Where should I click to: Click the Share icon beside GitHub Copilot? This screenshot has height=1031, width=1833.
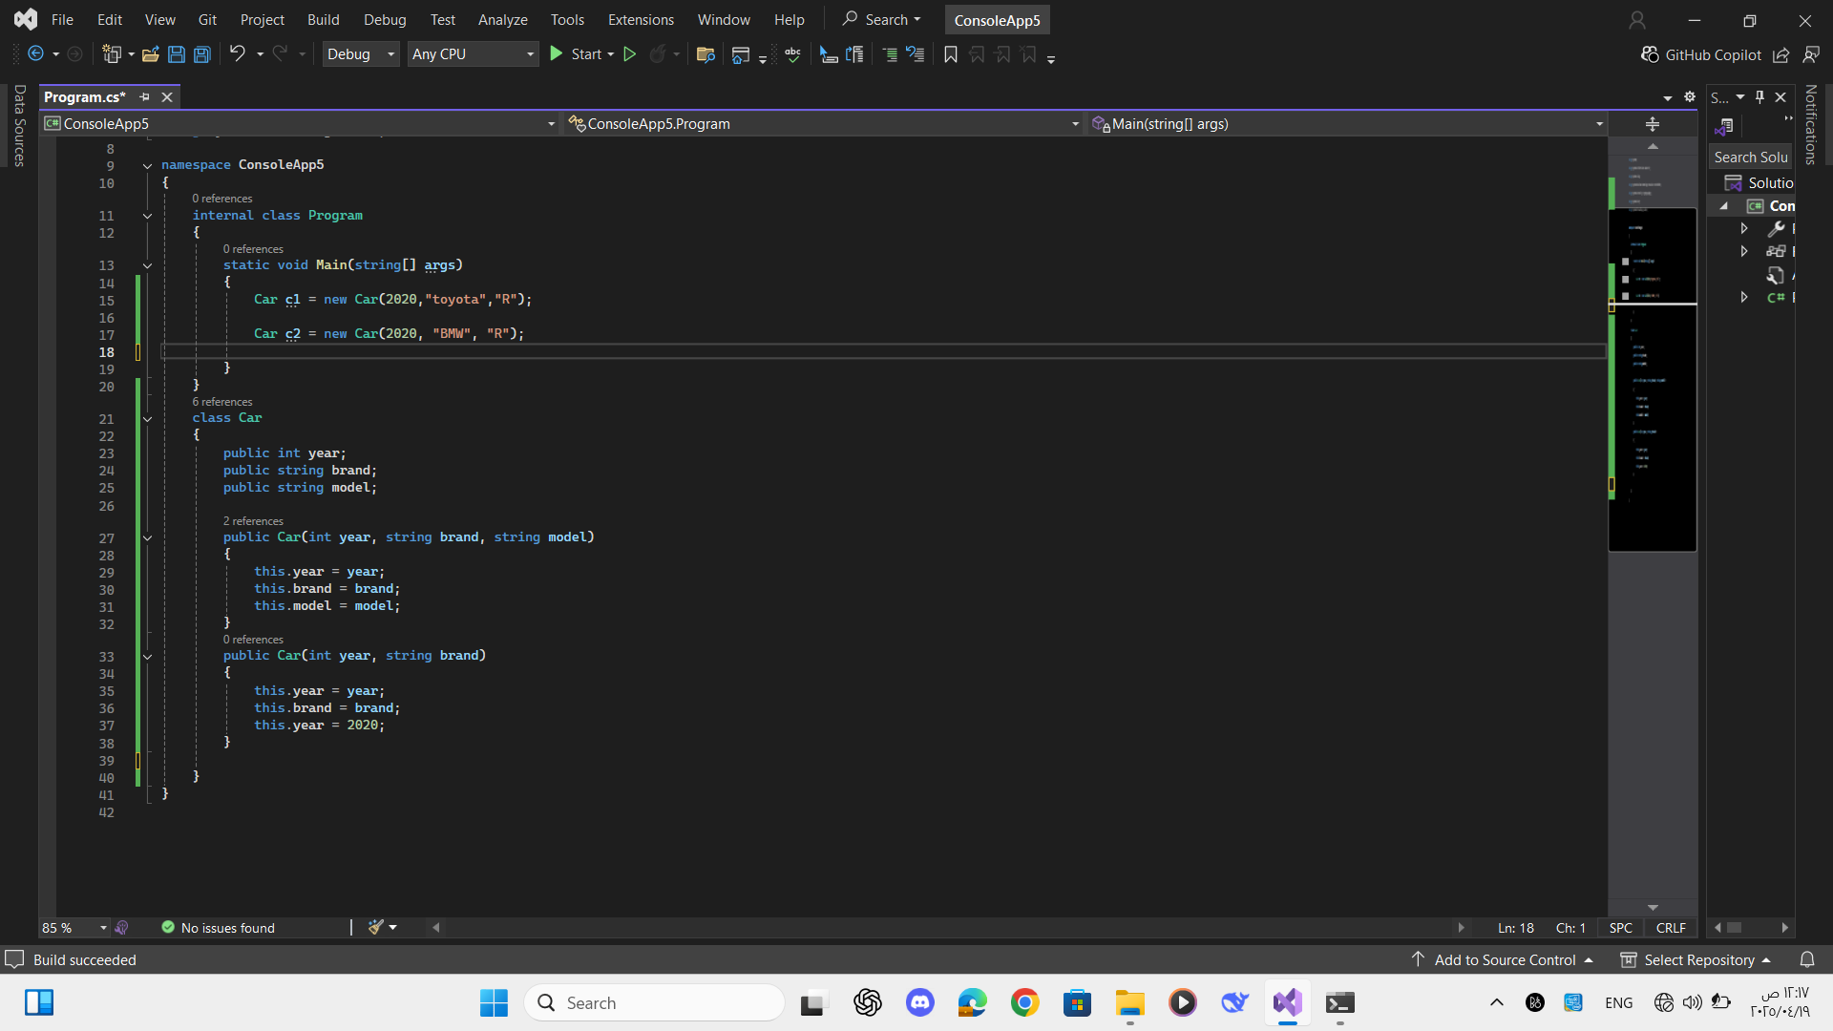[x=1781, y=55]
